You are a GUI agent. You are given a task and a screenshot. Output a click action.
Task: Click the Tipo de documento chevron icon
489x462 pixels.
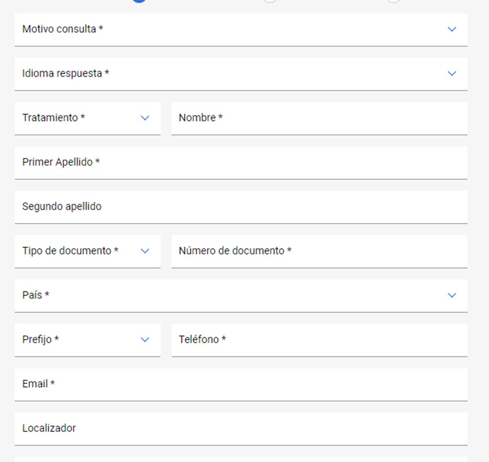(145, 251)
